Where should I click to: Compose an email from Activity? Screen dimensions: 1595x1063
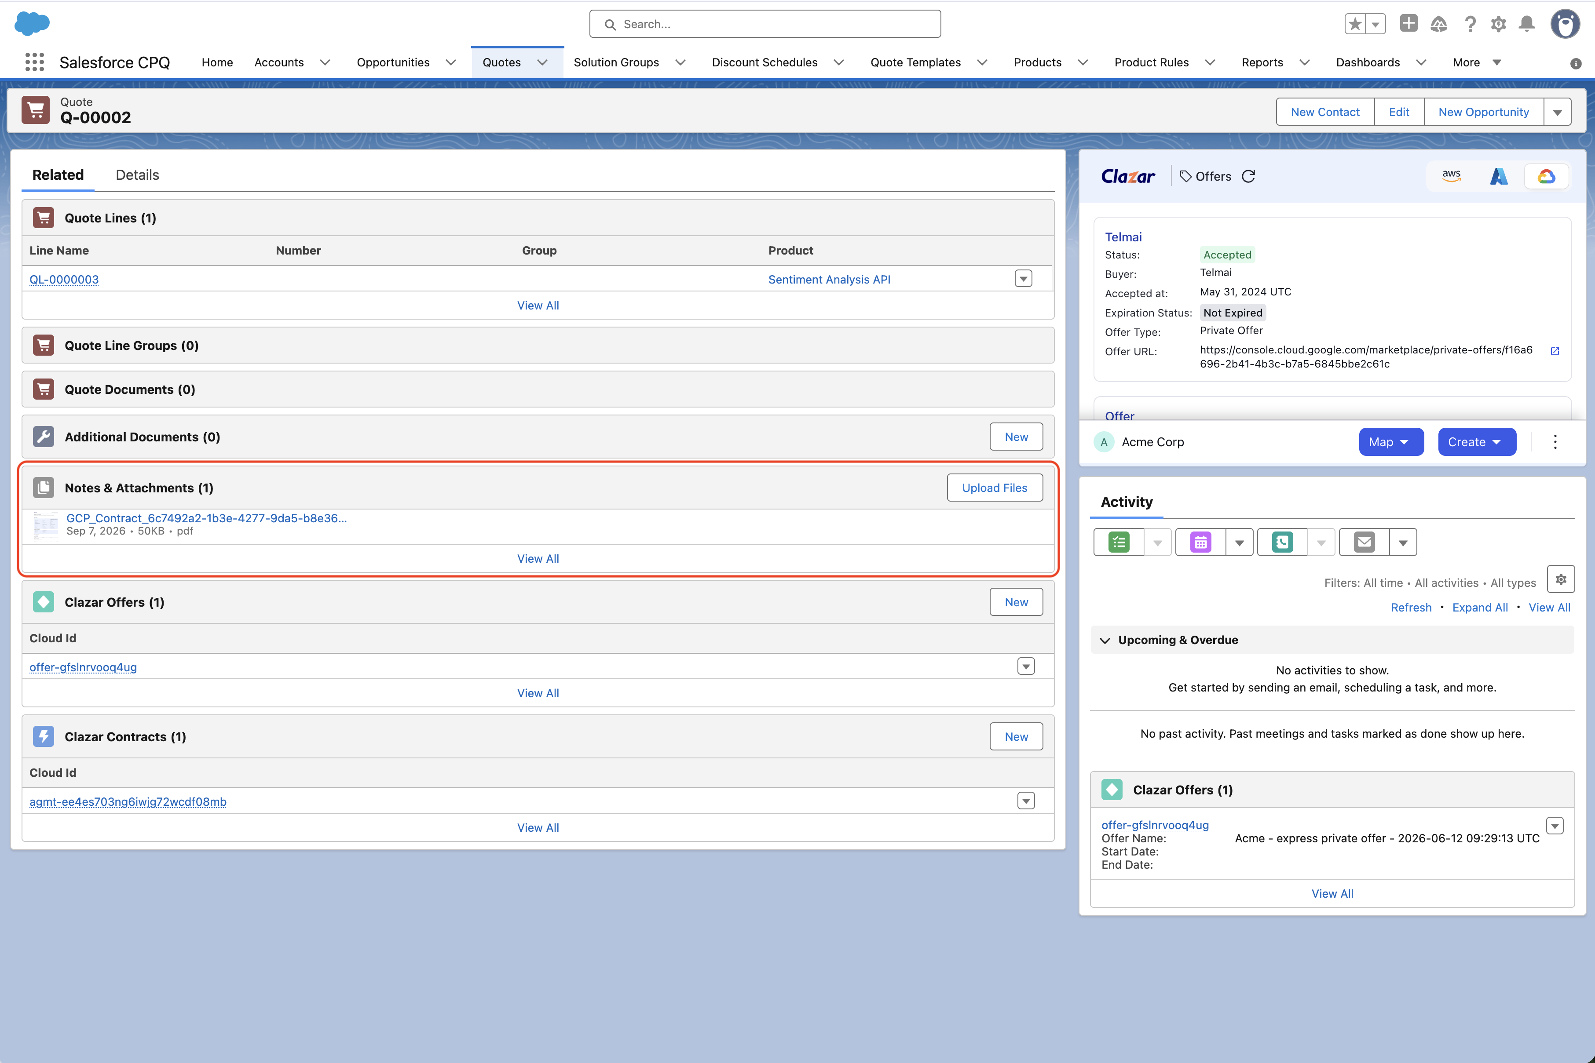tap(1365, 542)
